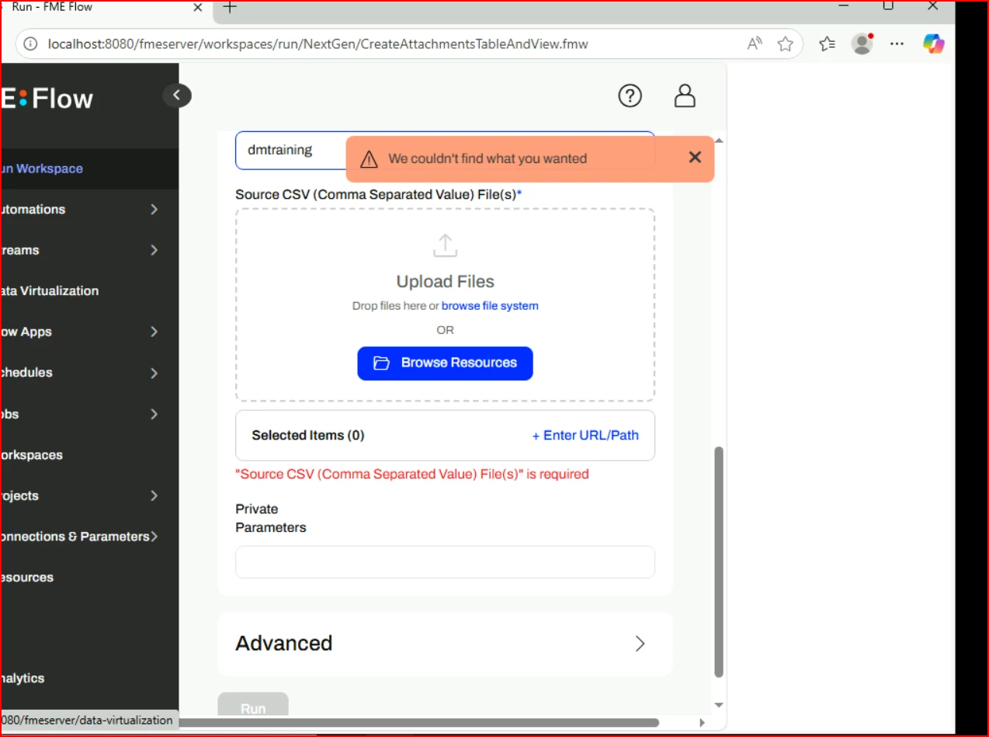Click the upload arrow icon above Upload Files
This screenshot has height=737, width=989.
point(445,245)
